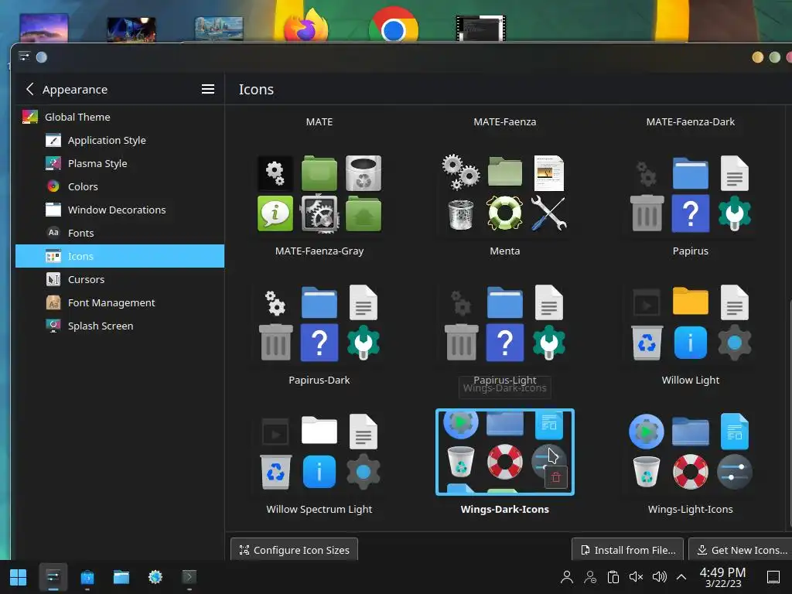
Task: Click the red delete icon on Wings-Dark-Icons
Action: pos(555,477)
